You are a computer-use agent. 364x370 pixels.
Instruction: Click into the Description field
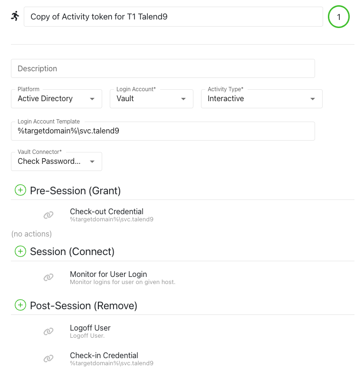click(x=163, y=68)
